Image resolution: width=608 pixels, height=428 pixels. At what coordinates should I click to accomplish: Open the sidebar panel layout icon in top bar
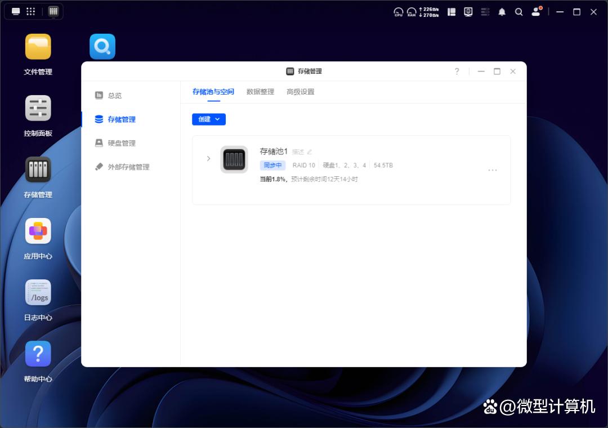point(451,12)
